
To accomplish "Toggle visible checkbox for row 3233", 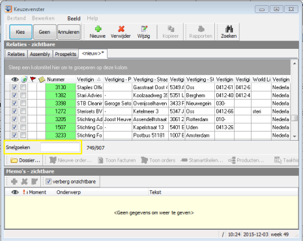I will coord(14,135).
